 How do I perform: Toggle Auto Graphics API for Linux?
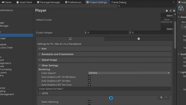click(x=89, y=85)
